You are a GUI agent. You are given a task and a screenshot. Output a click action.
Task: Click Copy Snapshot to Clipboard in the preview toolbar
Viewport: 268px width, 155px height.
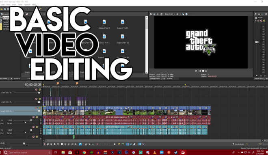(183, 14)
